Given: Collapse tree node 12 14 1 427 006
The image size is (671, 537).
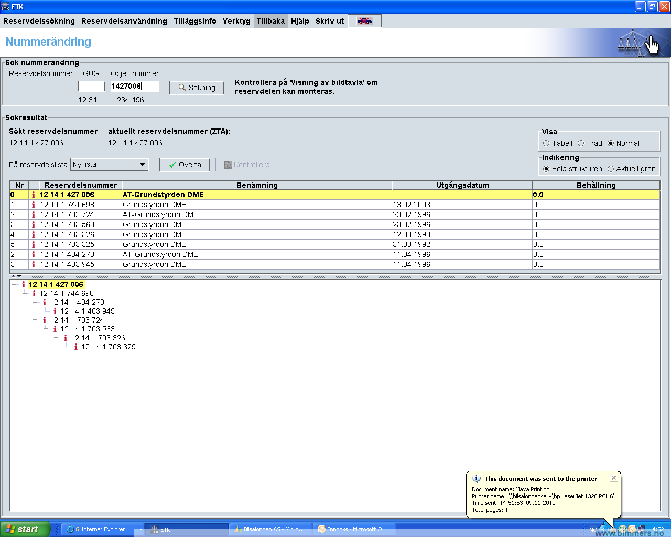Looking at the screenshot, I should coord(15,284).
